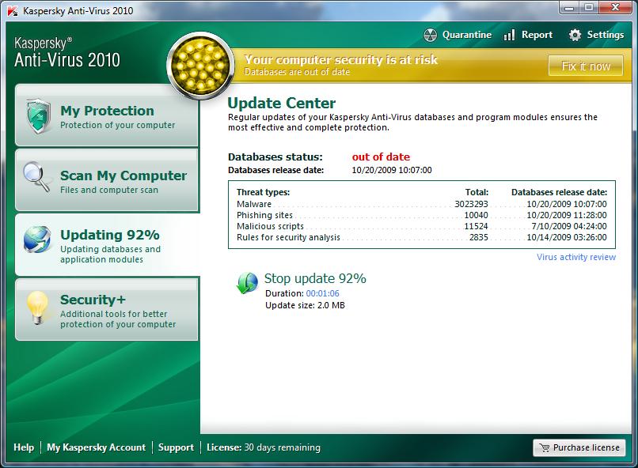Switch to the Scan My Computer tab
This screenshot has height=468, width=638.
pyautogui.click(x=107, y=180)
